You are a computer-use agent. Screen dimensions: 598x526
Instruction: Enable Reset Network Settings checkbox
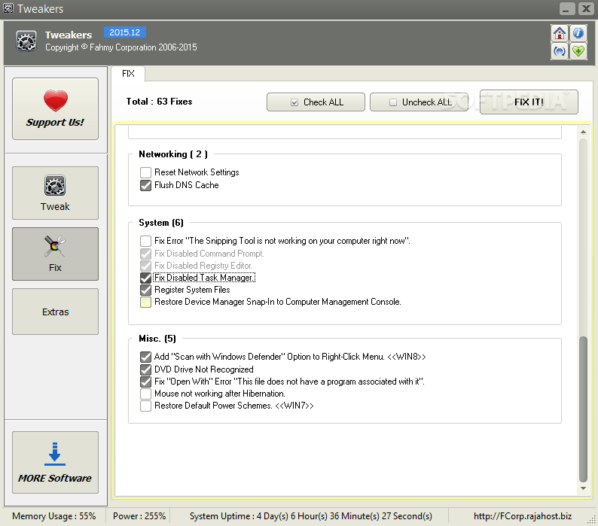145,172
